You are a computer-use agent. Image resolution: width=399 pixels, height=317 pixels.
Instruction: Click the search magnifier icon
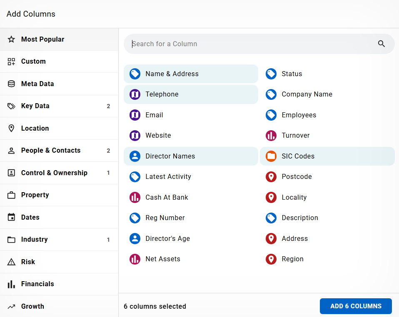tap(381, 44)
